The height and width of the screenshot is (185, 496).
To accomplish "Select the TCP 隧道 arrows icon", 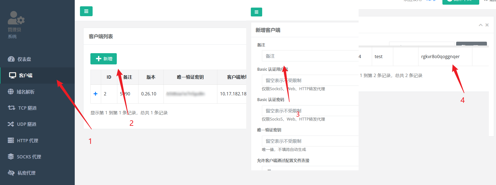I will pos(11,108).
